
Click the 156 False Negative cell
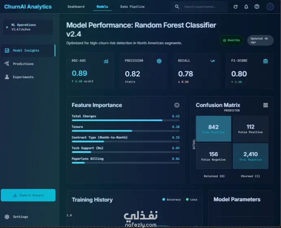coord(213,156)
